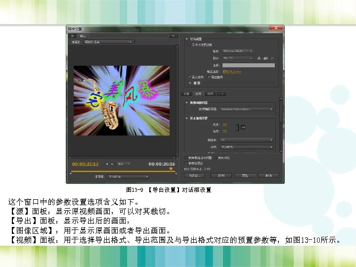Open the video codec dropdown (Windows Media Video)
Viewport: 356px width, 267px height.
[x=247, y=109]
